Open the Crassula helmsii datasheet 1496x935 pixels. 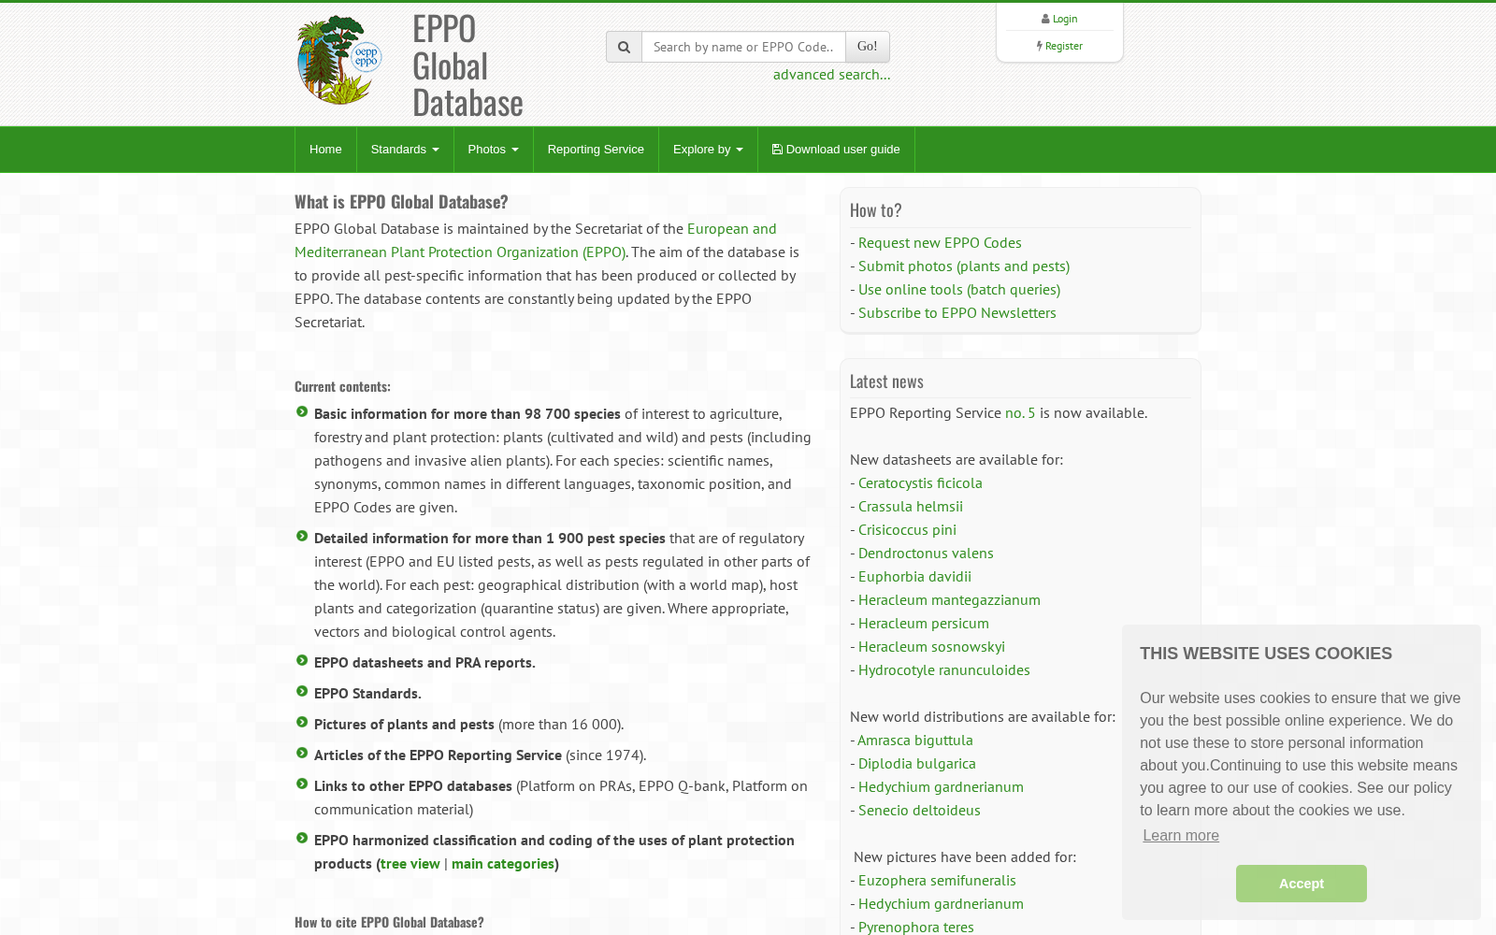(x=911, y=507)
